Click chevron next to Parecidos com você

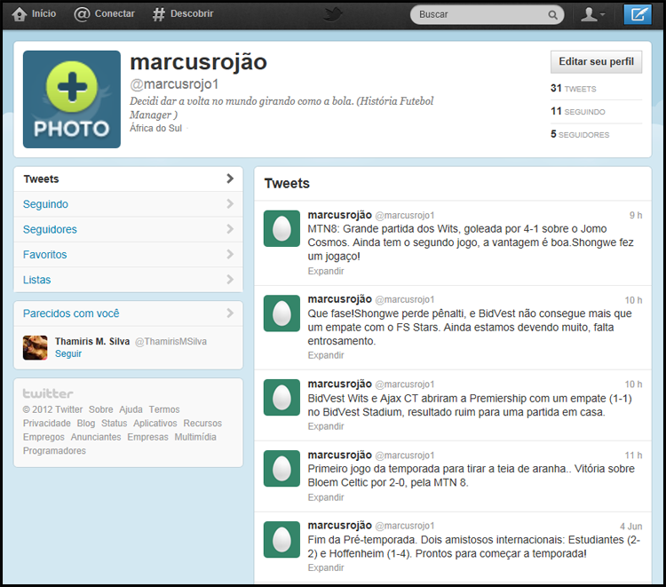(x=230, y=313)
